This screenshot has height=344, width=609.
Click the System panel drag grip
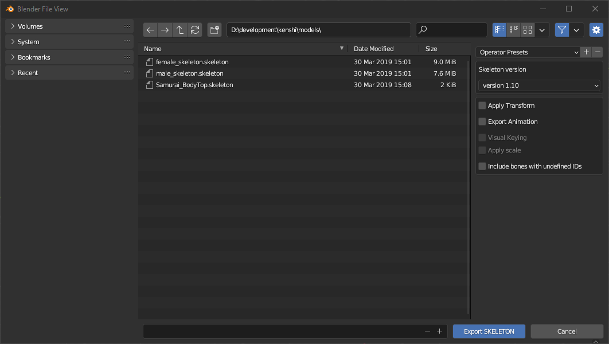[x=127, y=41]
